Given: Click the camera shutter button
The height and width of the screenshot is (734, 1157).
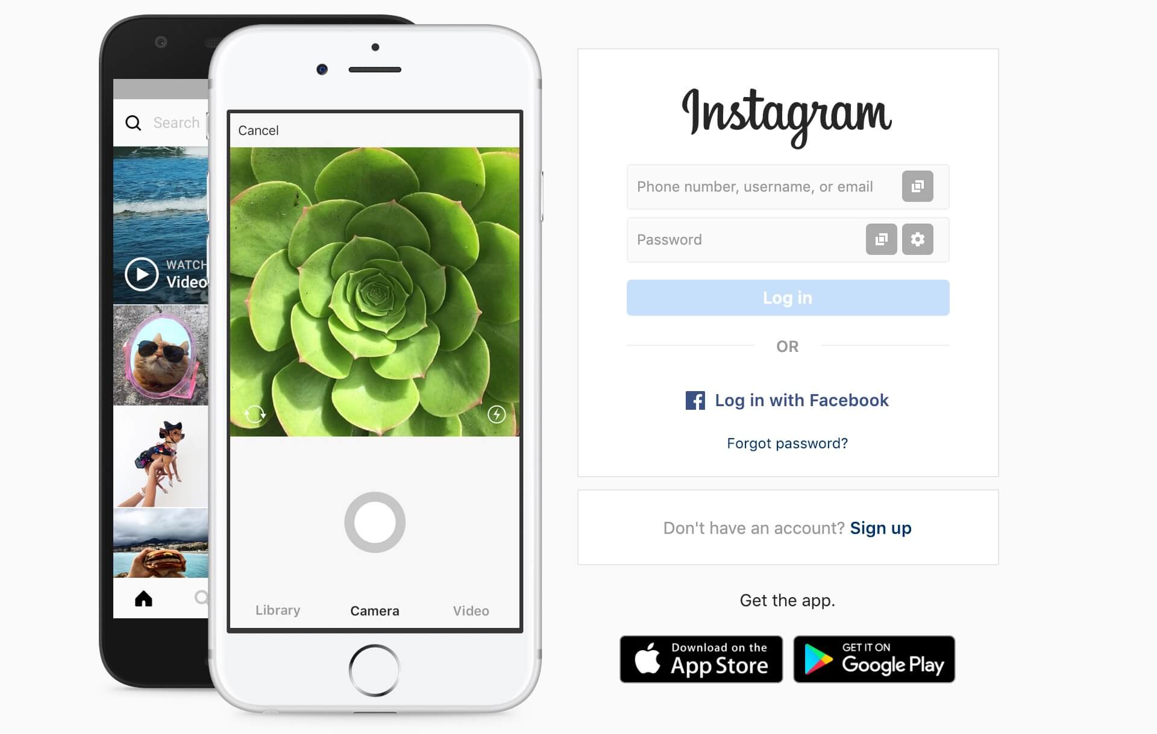Looking at the screenshot, I should 376,525.
